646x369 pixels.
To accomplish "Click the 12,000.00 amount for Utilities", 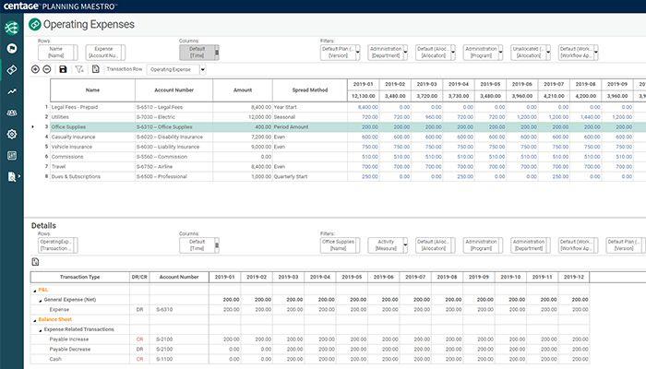I will [259, 117].
